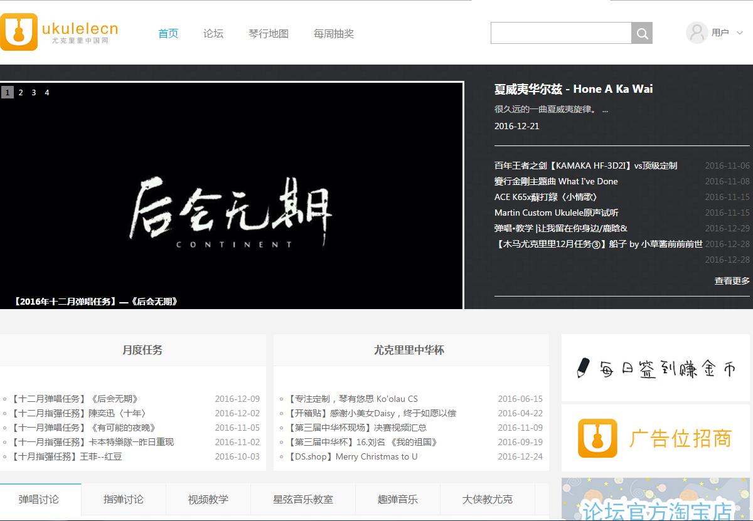
Task: Open the 琴行地图 nav item
Action: 269,34
